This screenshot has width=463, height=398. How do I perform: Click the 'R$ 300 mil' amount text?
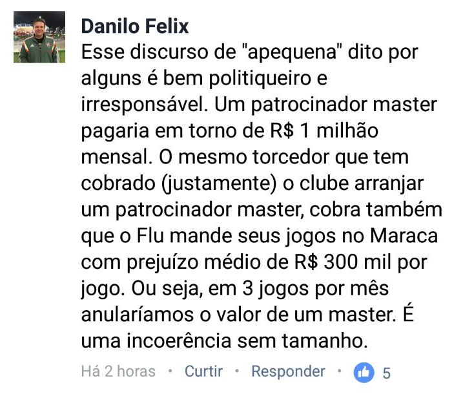(343, 262)
